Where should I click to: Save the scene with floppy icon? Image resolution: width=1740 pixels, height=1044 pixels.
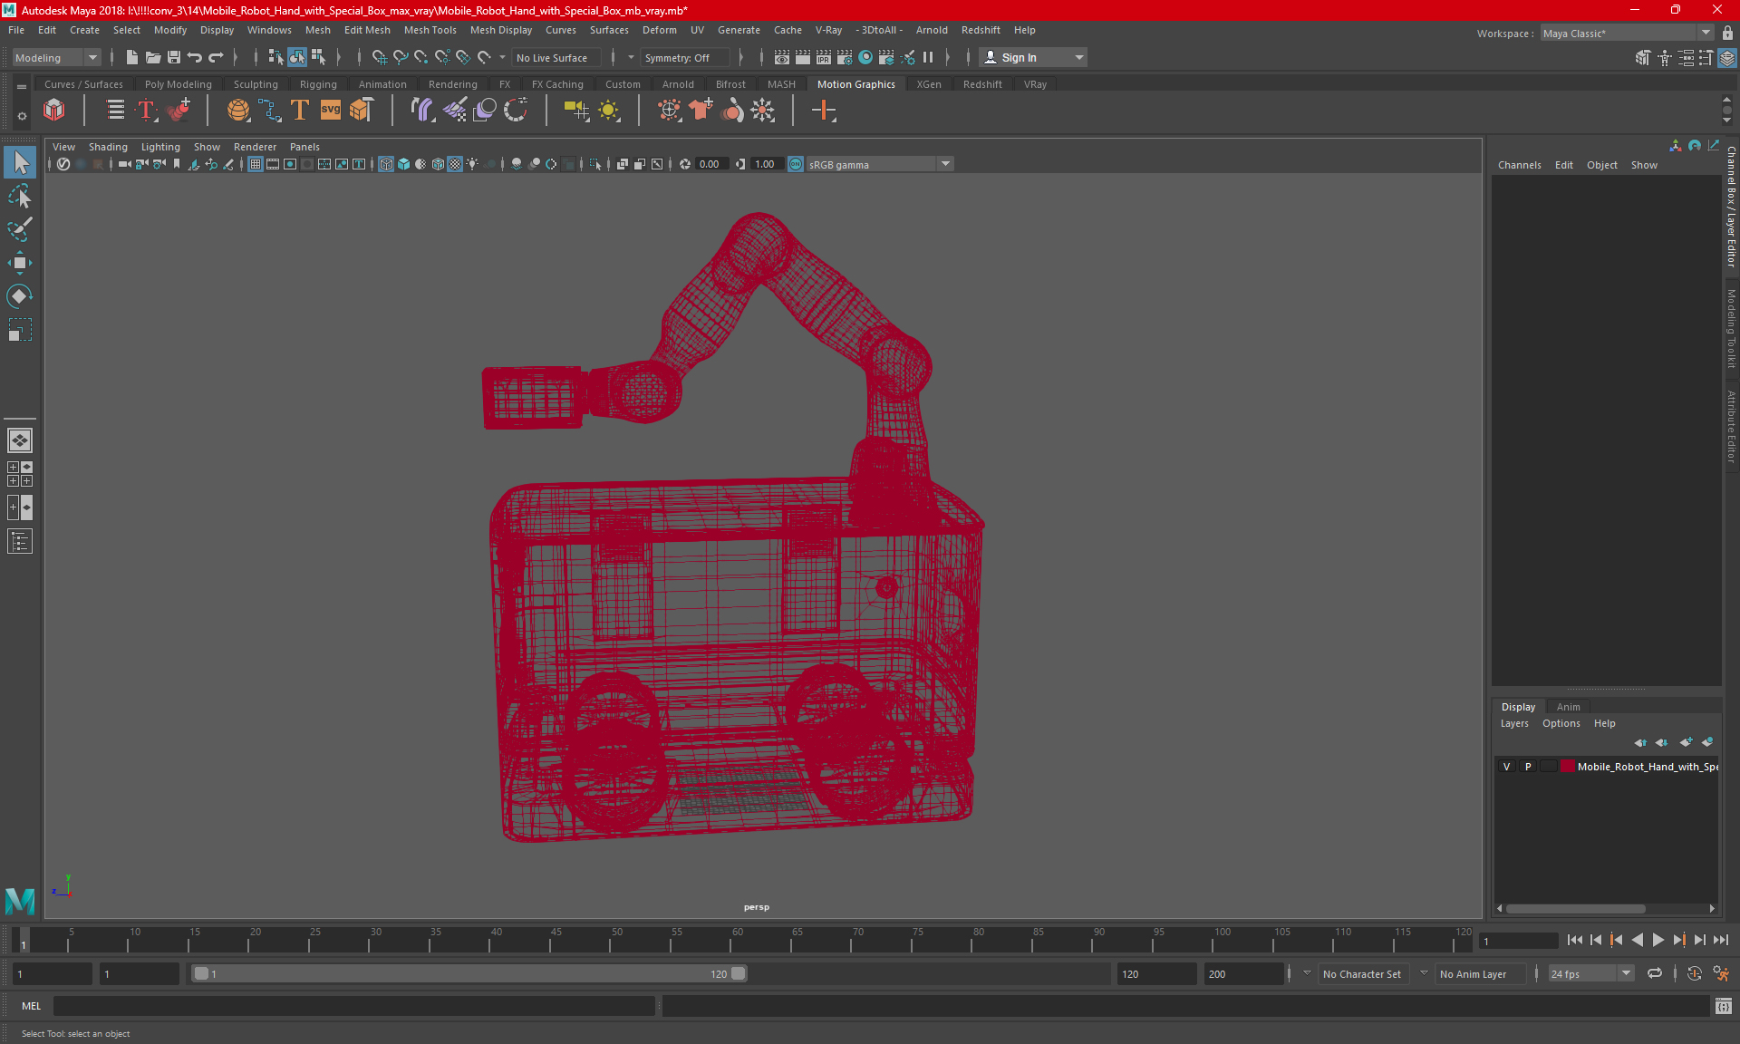(x=174, y=57)
